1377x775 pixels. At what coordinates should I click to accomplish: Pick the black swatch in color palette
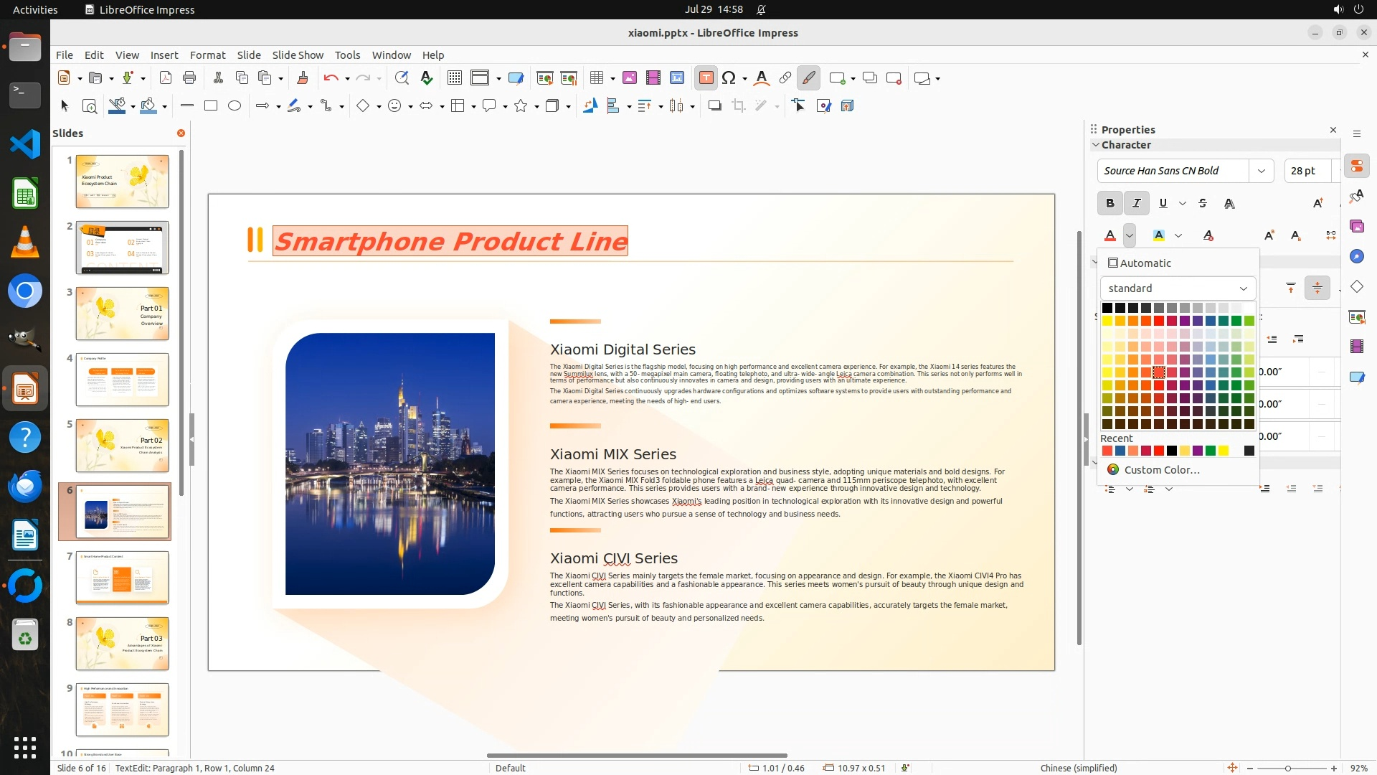[1107, 308]
